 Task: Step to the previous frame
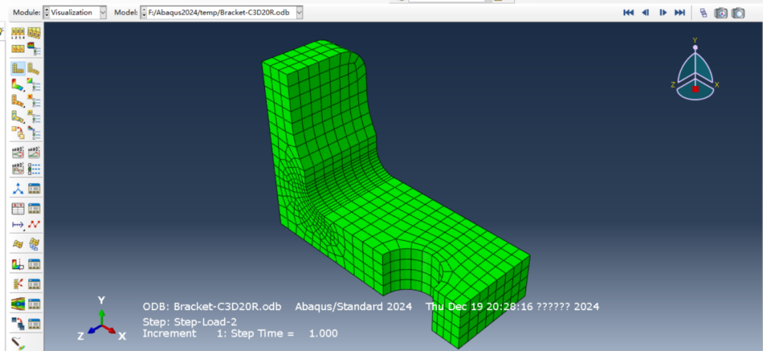point(645,13)
